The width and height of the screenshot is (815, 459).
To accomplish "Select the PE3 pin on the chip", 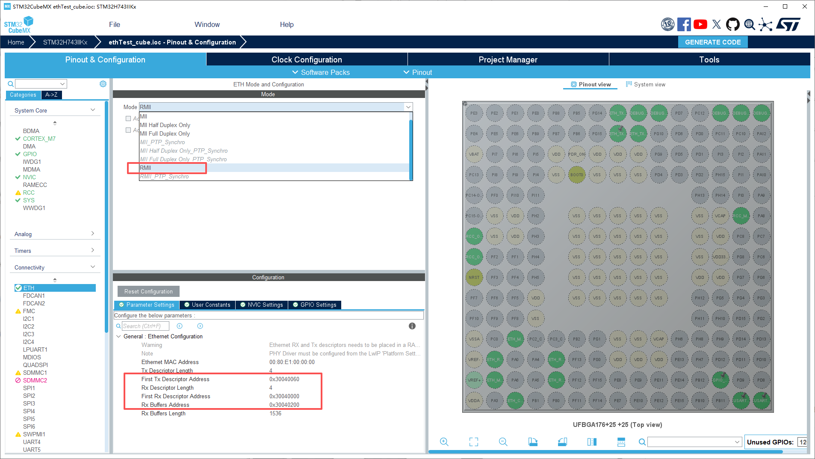I will click(x=474, y=113).
